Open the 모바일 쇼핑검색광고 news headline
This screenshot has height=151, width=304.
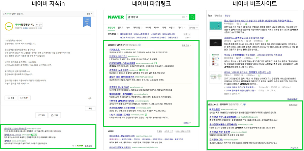[x=253, y=55]
